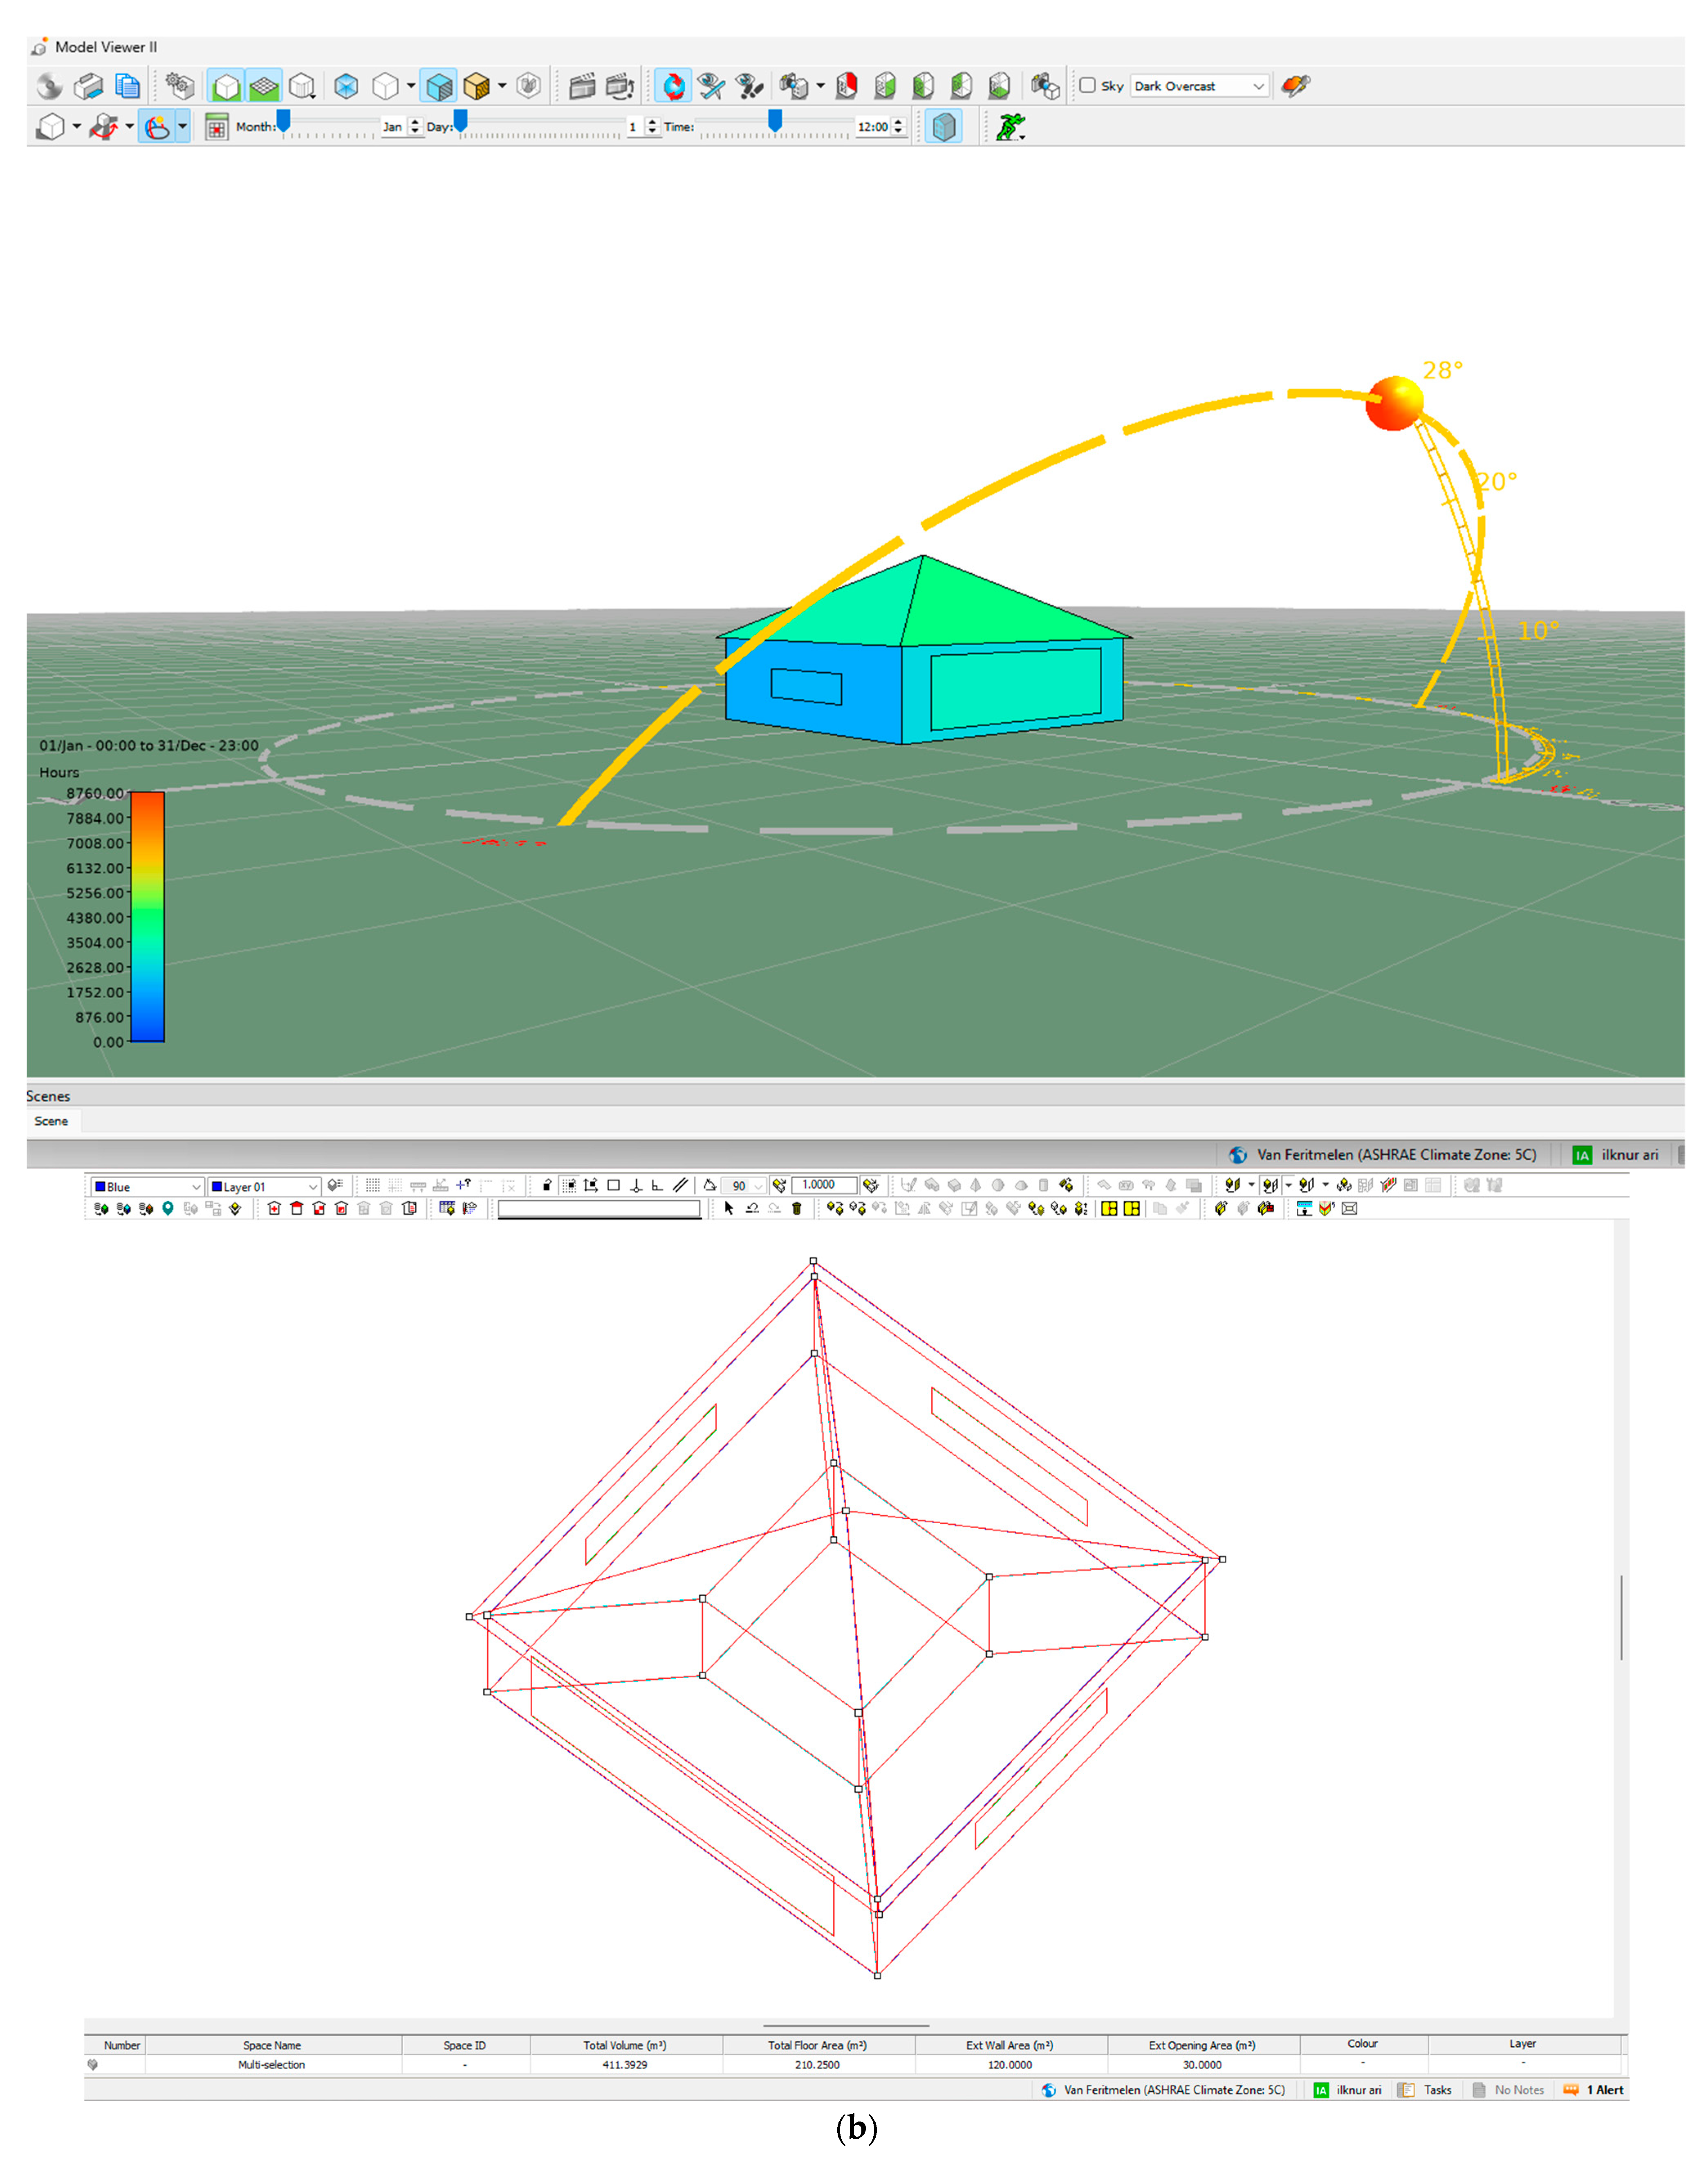Image resolution: width=1708 pixels, height=2162 pixels.
Task: Open the gears settings icon in Model Viewer
Action: coord(180,86)
